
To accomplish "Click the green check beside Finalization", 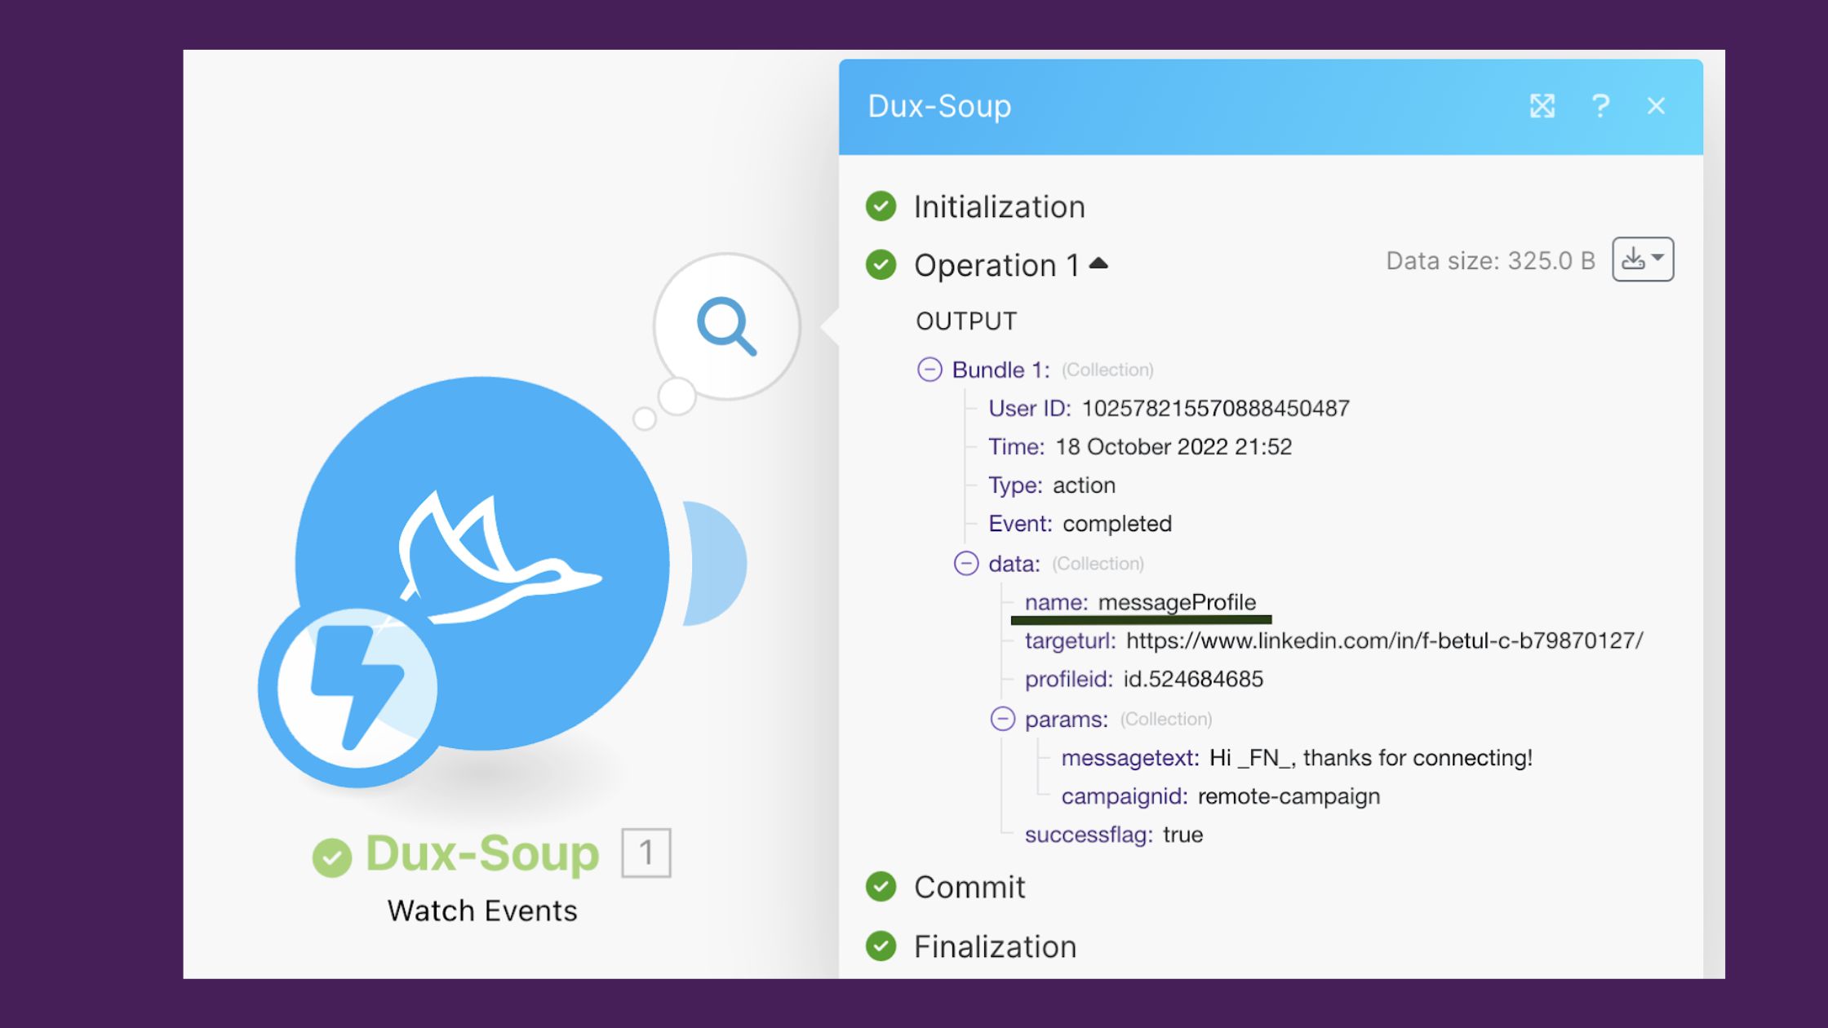I will (881, 946).
